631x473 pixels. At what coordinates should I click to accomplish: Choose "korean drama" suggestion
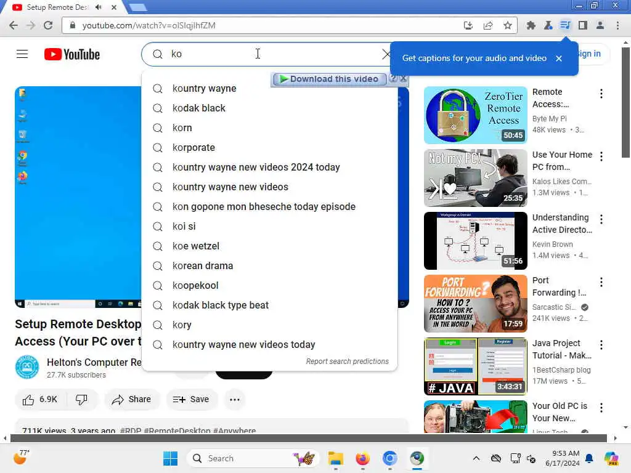269,266
